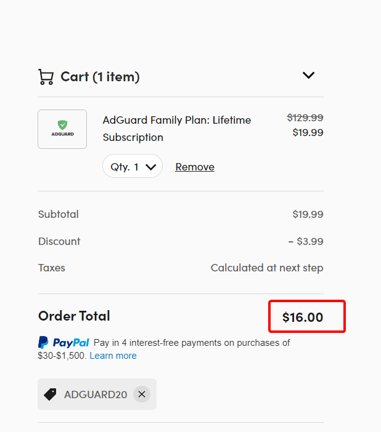Click the PayPal logo
This screenshot has width=381, height=432.
point(63,343)
